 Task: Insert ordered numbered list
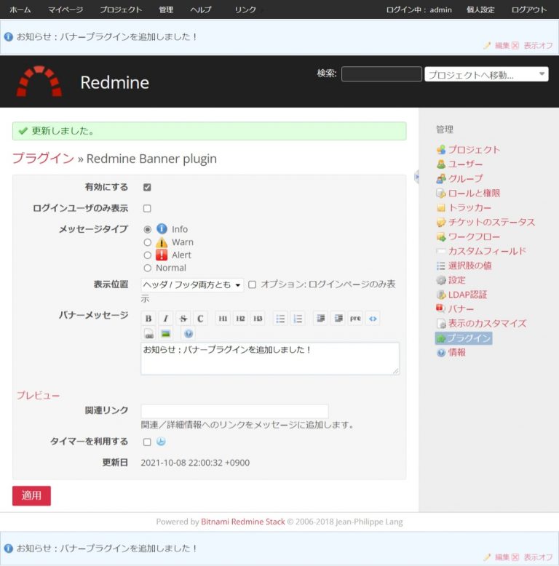tap(298, 319)
